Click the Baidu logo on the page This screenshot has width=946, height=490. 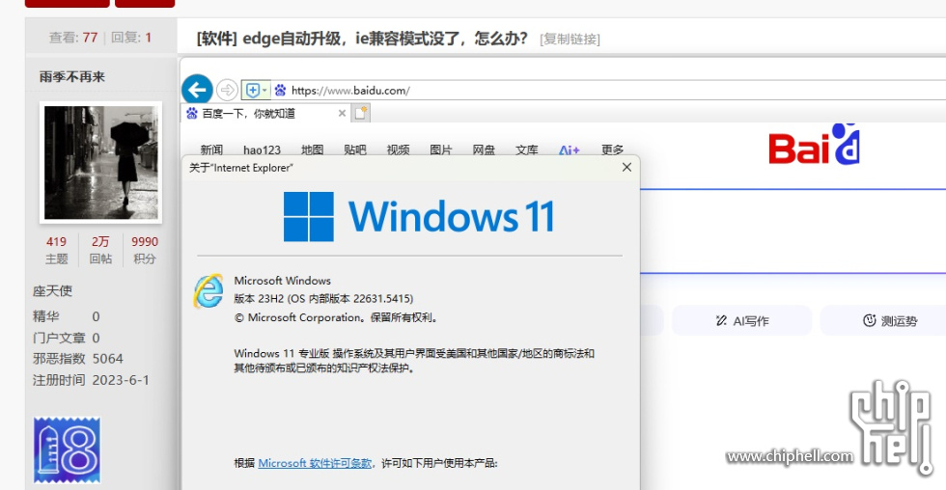[x=814, y=144]
